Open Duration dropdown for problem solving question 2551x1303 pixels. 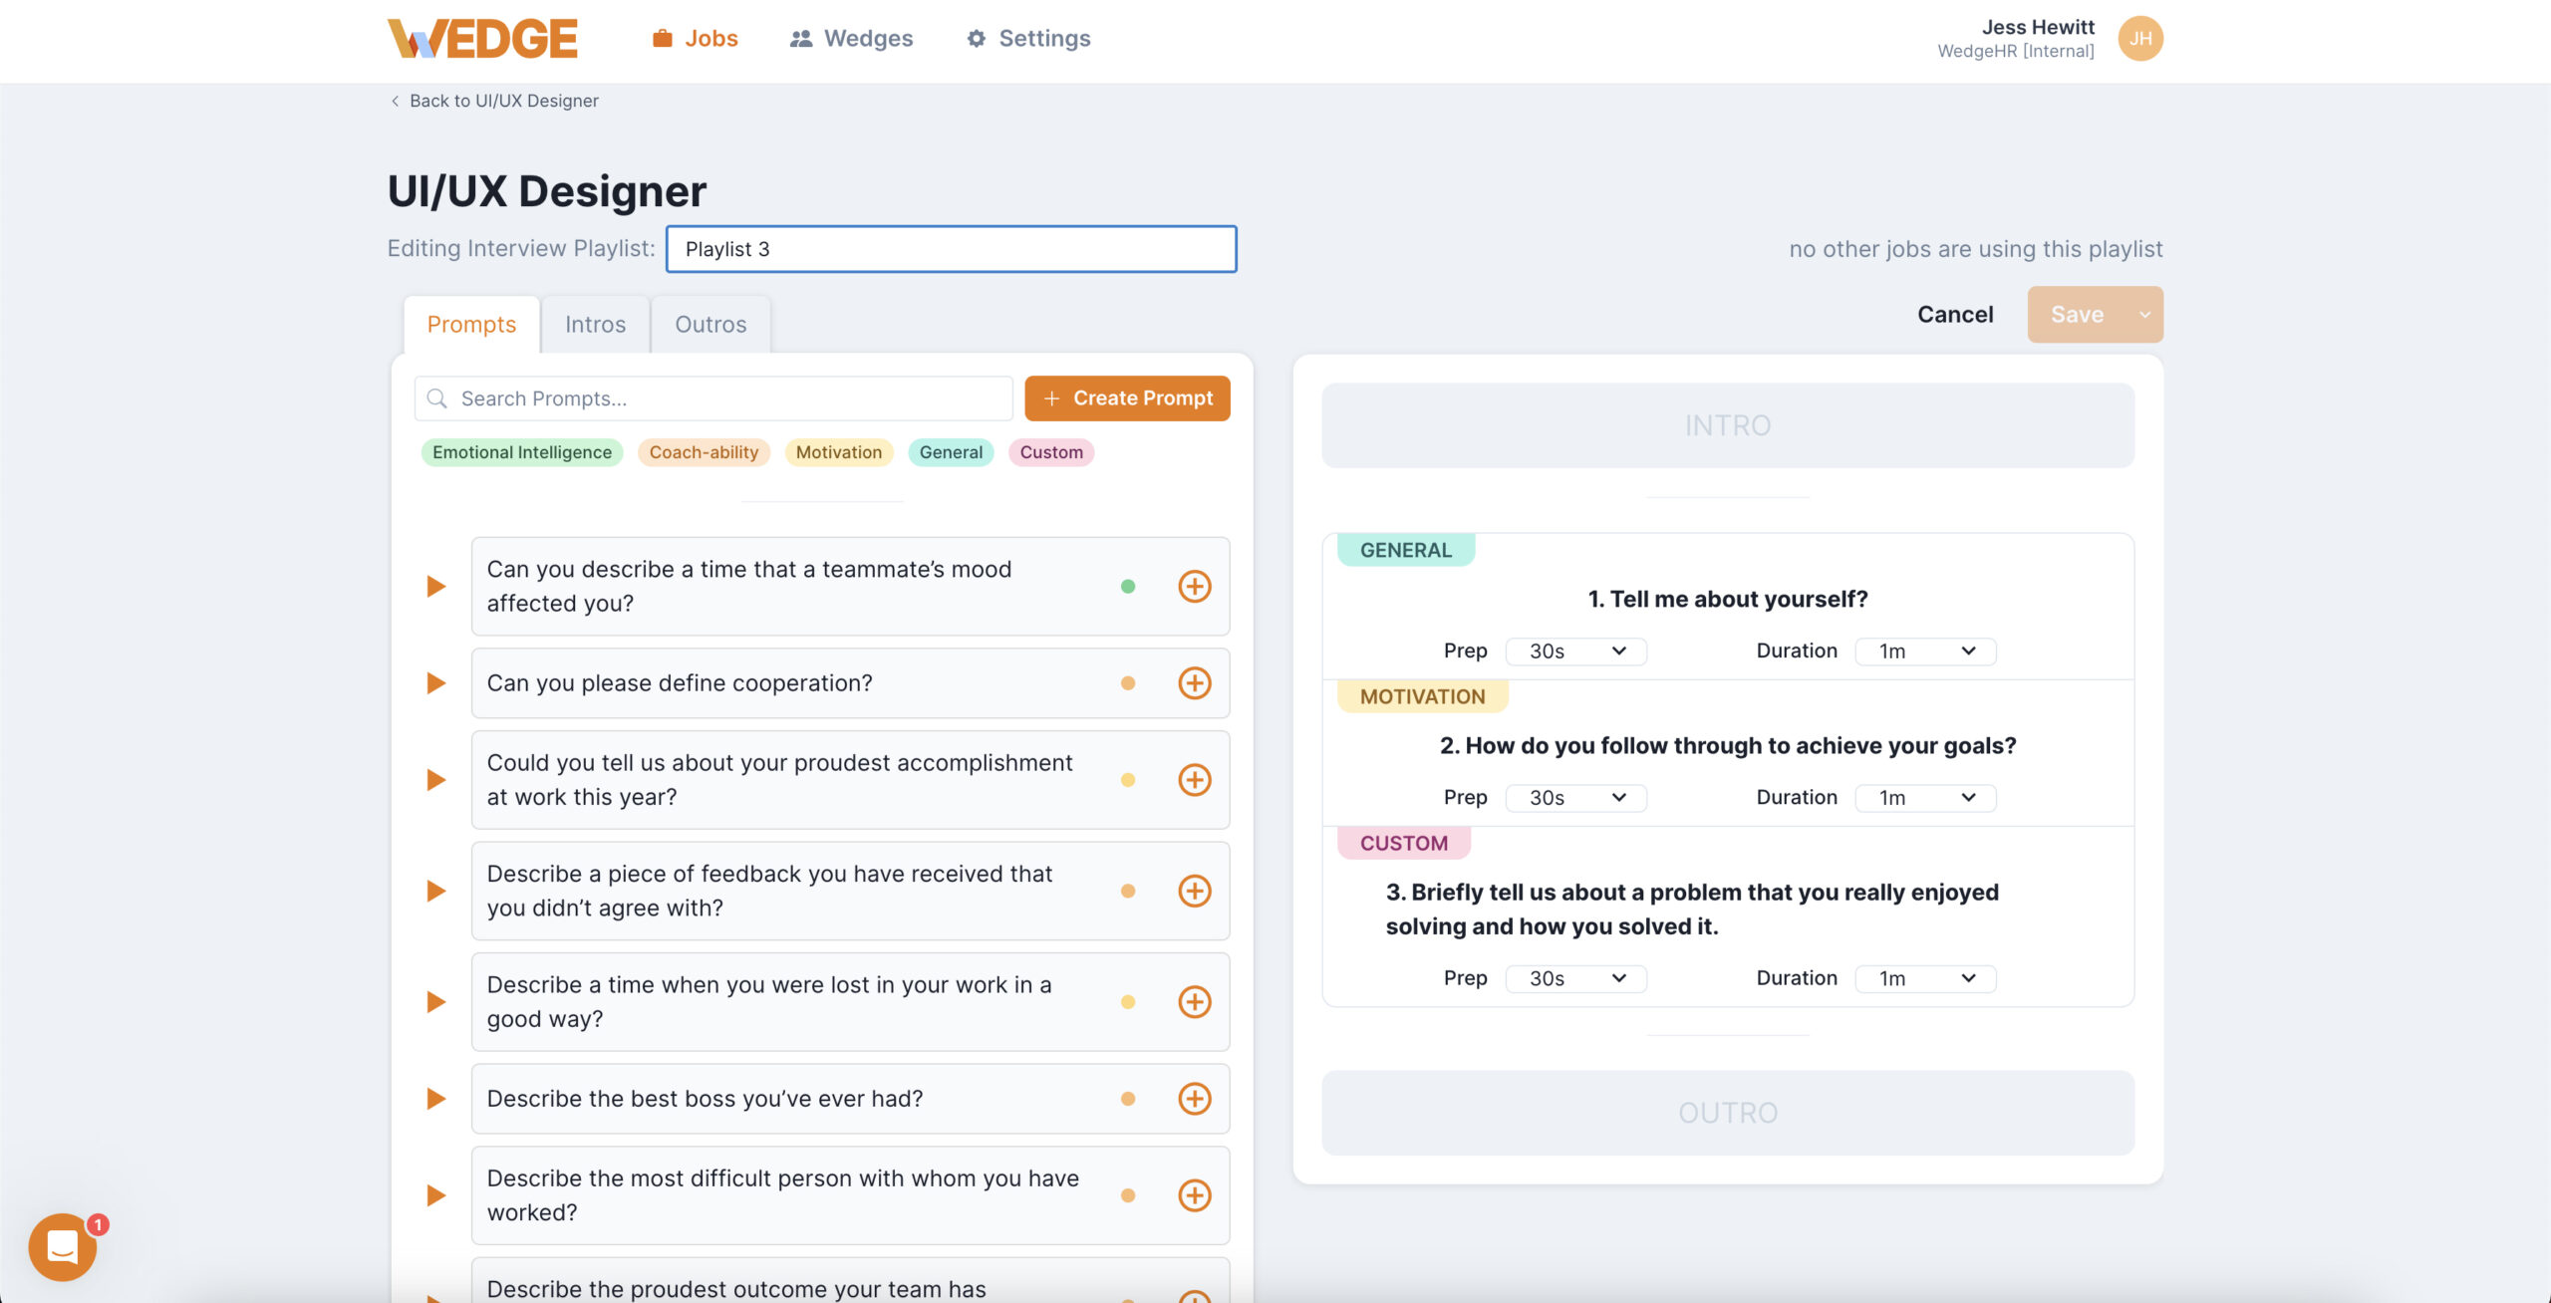(x=1925, y=979)
